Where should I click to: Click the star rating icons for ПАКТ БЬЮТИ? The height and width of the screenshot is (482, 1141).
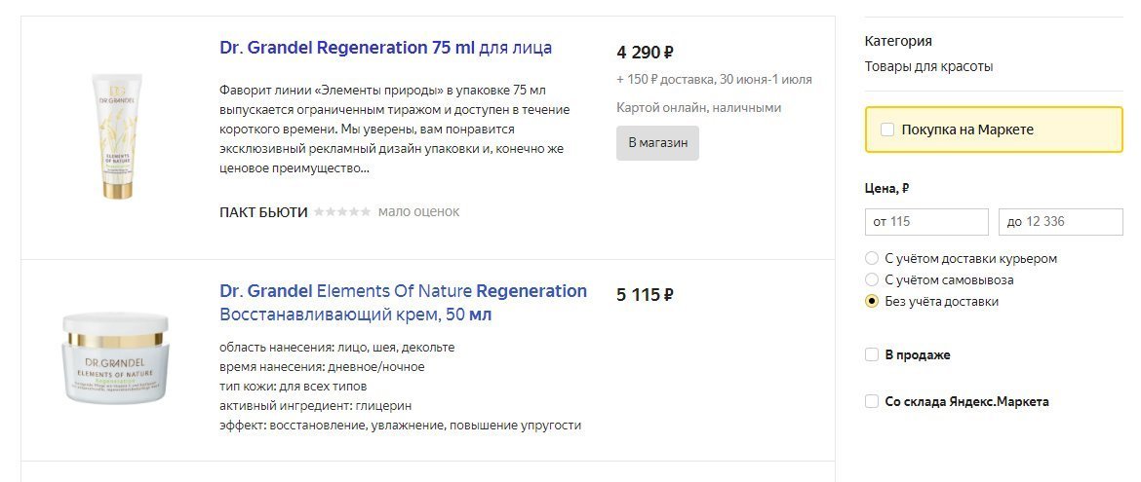(342, 212)
